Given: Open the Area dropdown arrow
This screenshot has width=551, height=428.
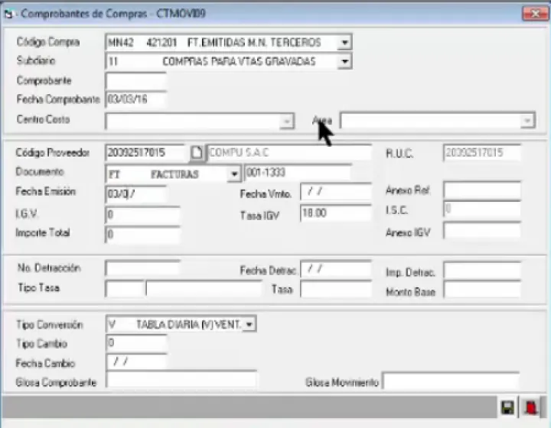Looking at the screenshot, I should 527,121.
